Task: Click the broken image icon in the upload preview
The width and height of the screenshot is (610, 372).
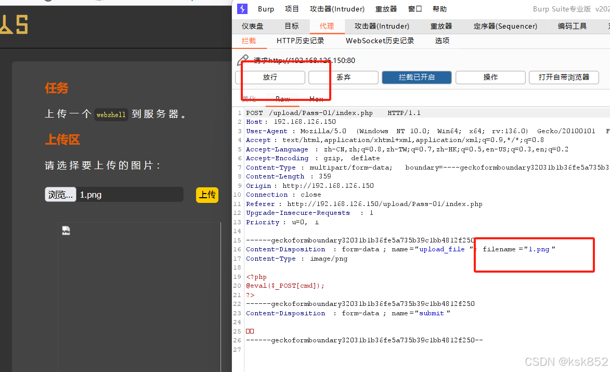Action: [x=66, y=231]
